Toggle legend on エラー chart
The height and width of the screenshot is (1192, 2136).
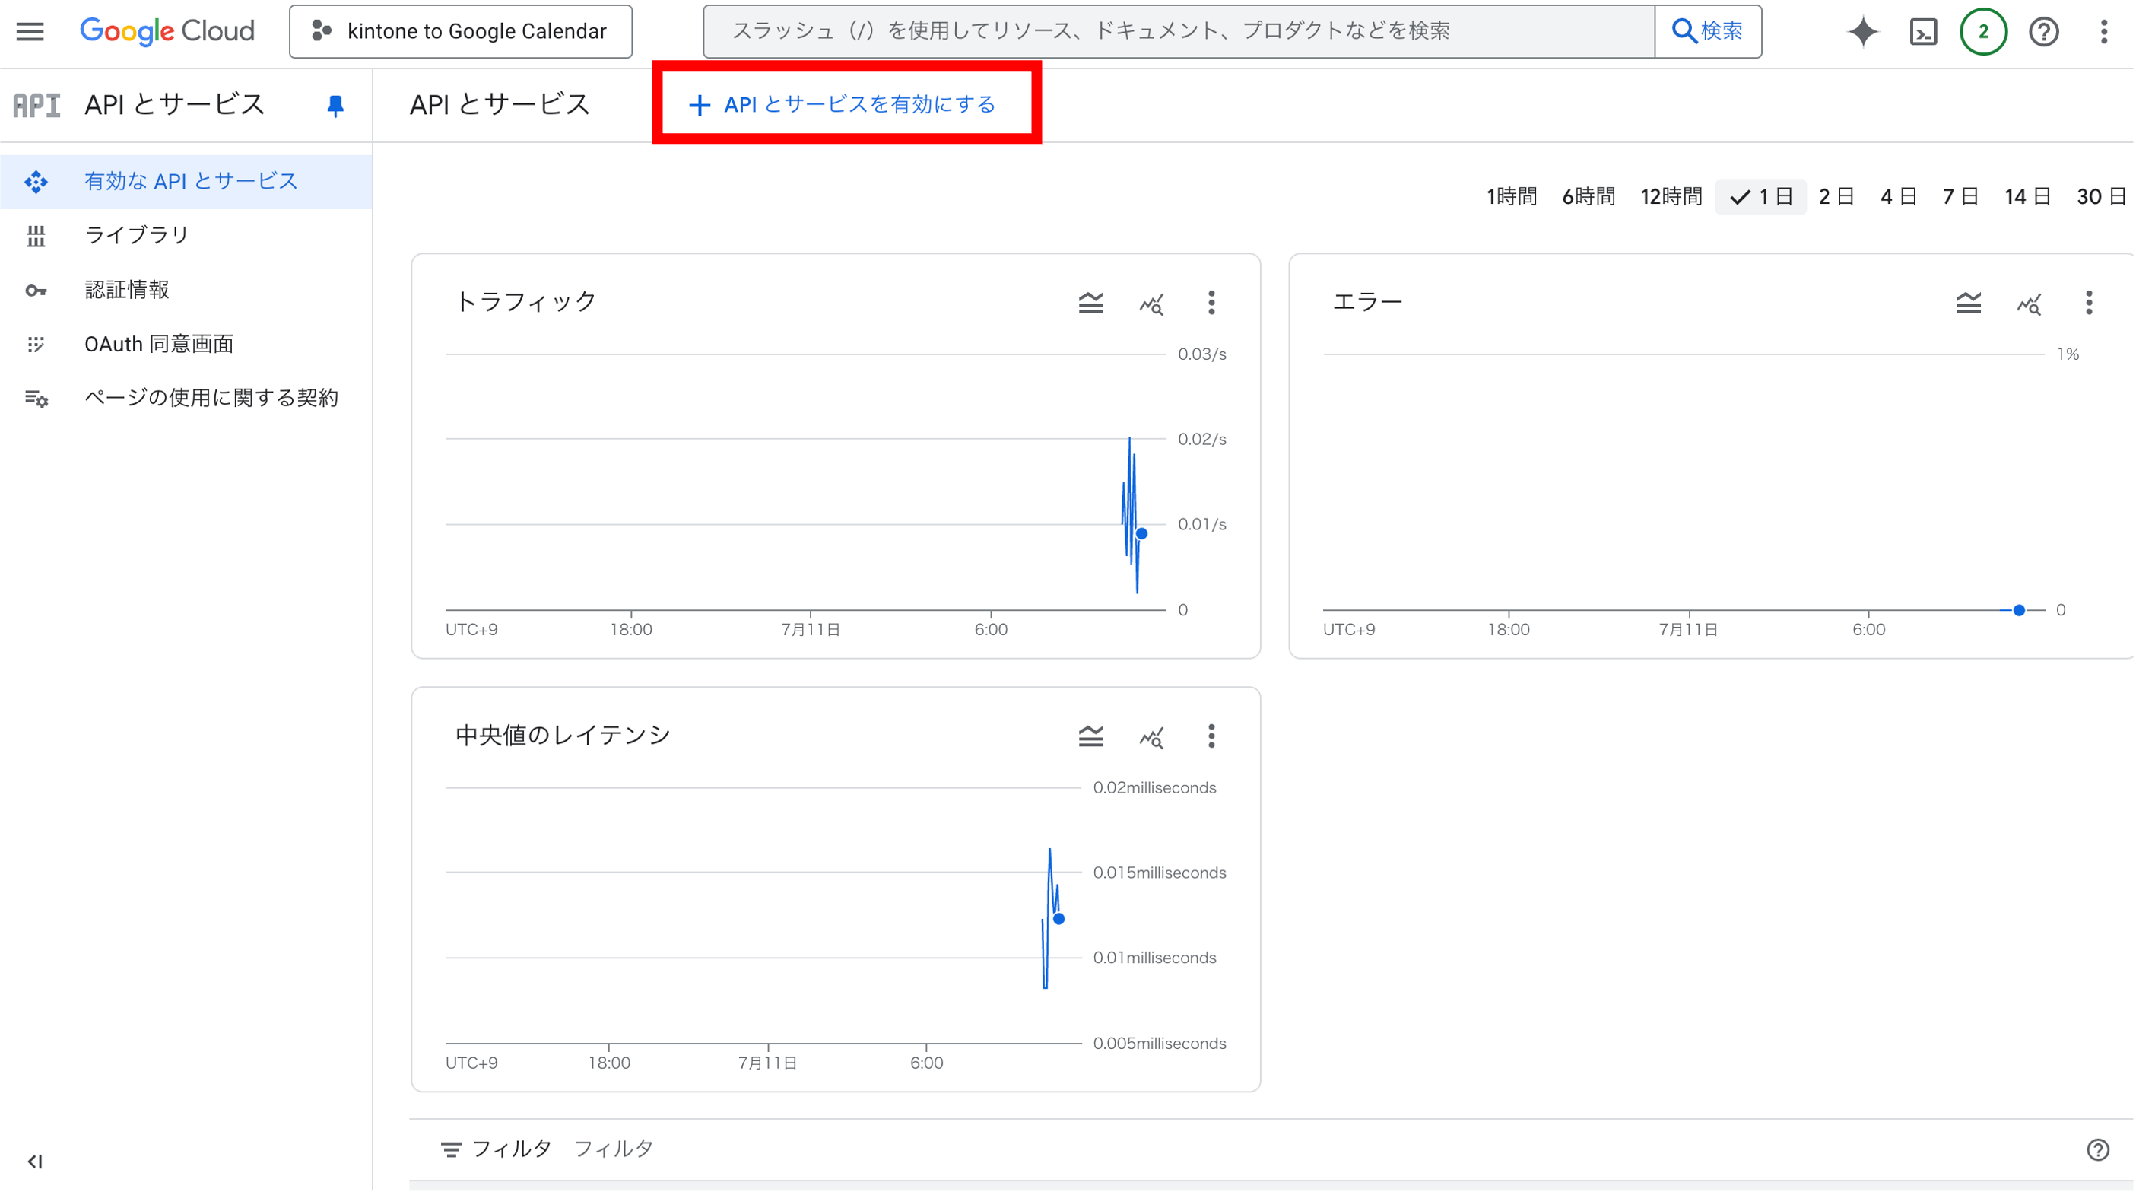coord(1969,303)
